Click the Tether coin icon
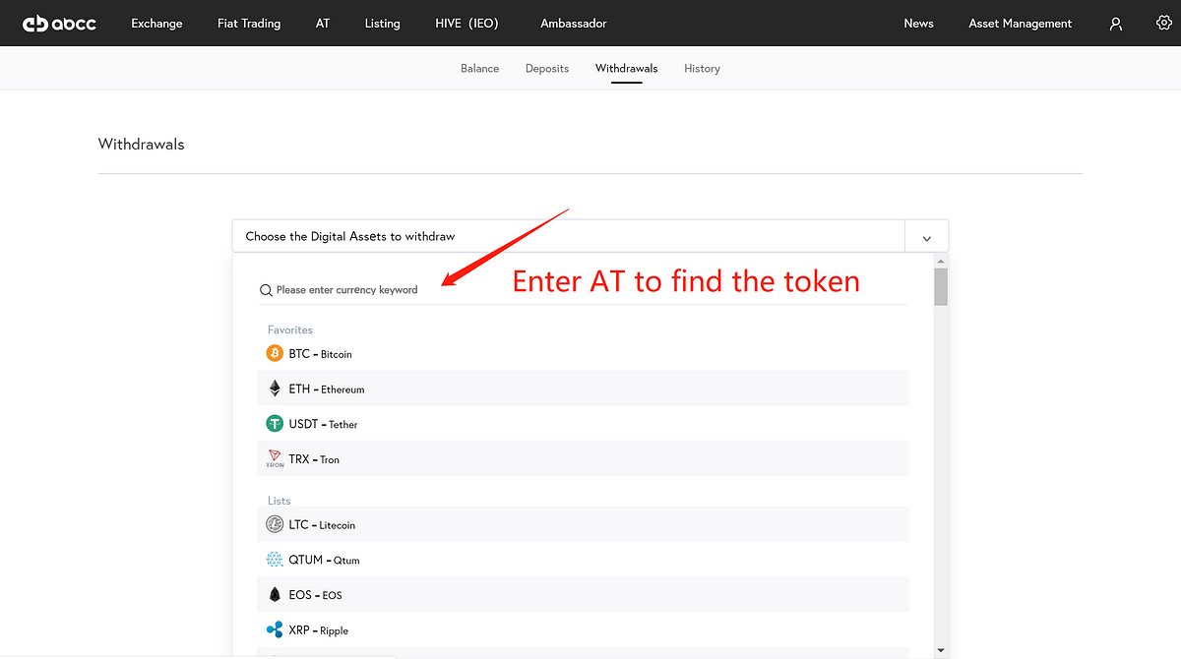 (275, 424)
